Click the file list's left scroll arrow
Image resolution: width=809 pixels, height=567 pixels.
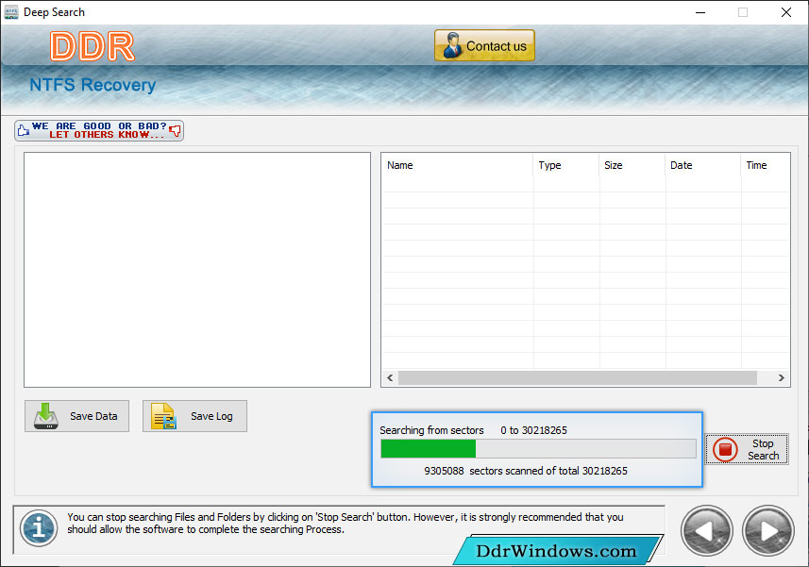[x=390, y=377]
